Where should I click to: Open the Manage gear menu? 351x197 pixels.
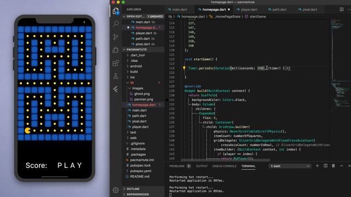tap(116, 190)
